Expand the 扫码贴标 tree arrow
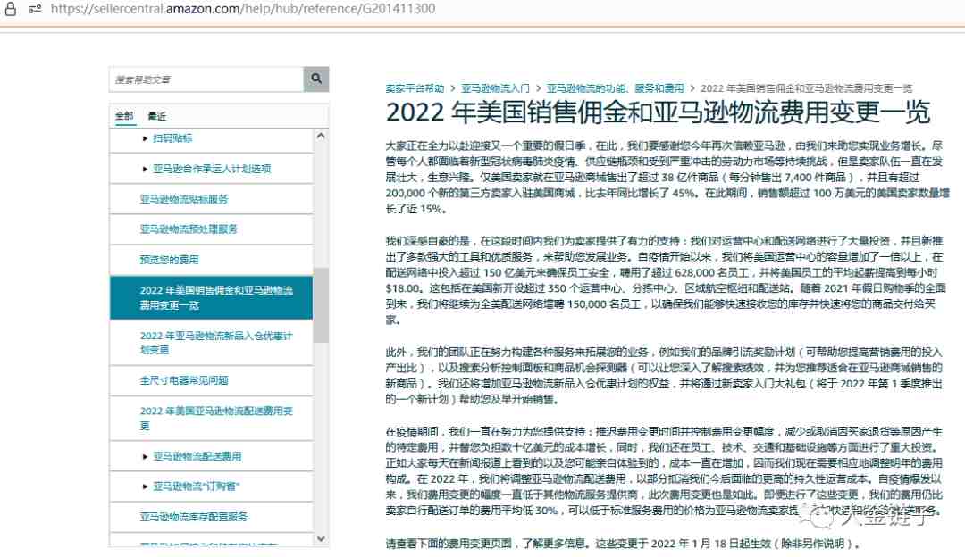The height and width of the screenshot is (557, 965). tap(146, 138)
